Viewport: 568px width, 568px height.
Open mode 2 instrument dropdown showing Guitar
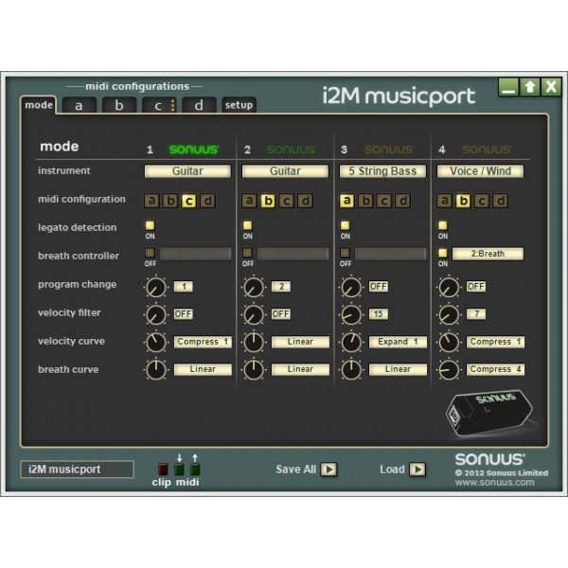pos(285,171)
